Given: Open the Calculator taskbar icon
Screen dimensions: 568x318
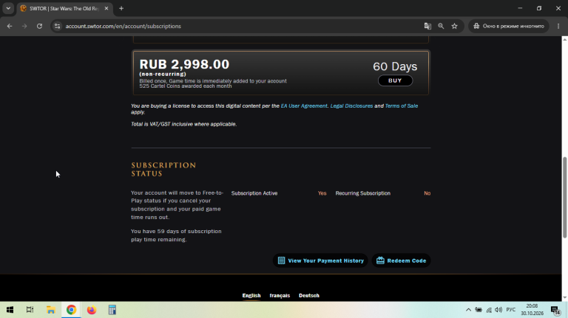Looking at the screenshot, I should 112,310.
